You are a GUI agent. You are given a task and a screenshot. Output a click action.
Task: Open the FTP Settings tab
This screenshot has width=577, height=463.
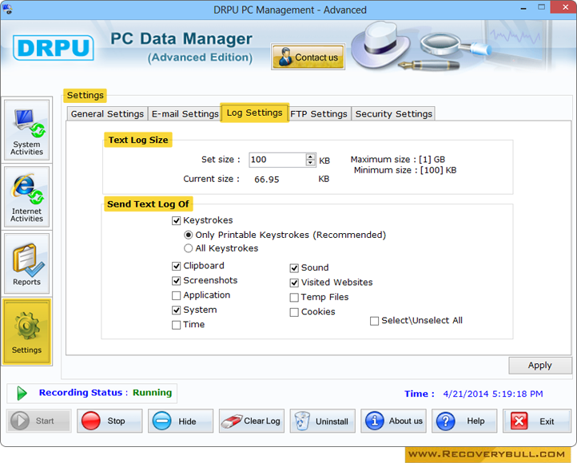tap(319, 114)
